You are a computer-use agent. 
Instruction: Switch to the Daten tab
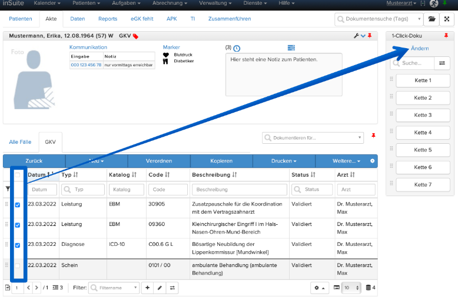(77, 19)
